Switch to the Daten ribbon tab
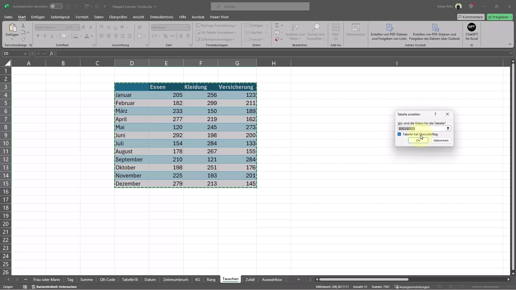 [x=99, y=17]
